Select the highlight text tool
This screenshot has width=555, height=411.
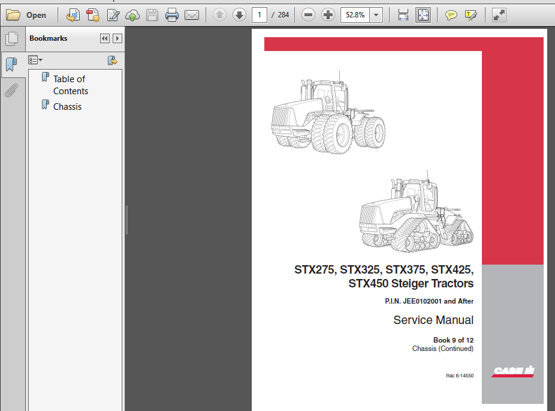pos(470,15)
